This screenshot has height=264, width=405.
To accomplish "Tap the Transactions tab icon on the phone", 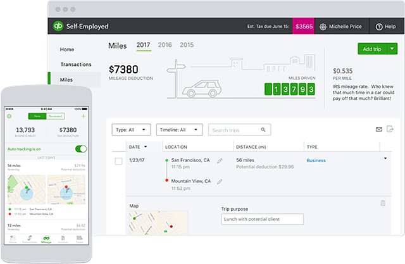I will [x=30, y=239].
